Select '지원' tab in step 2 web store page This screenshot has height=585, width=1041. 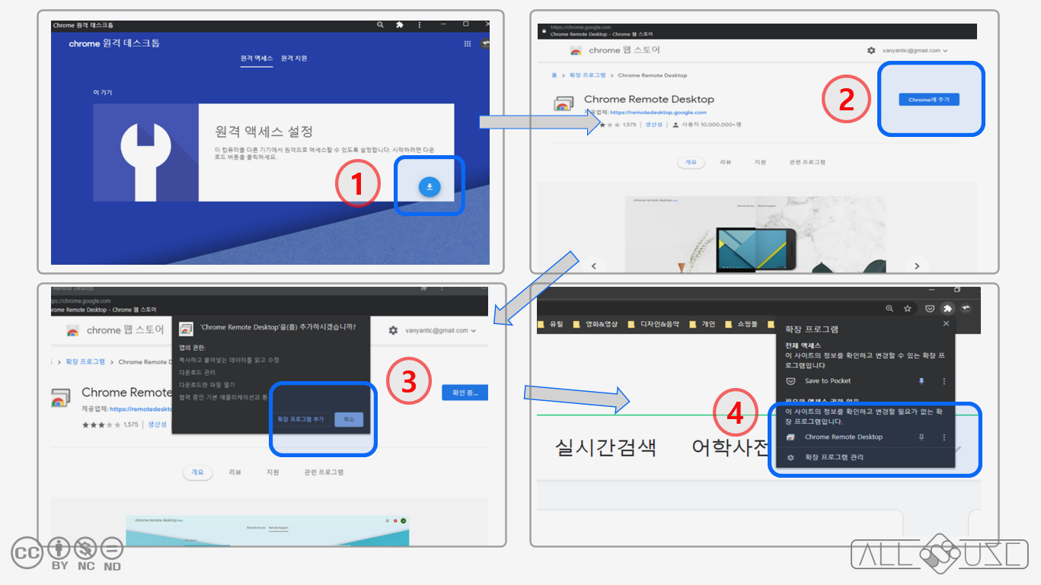pyautogui.click(x=760, y=162)
